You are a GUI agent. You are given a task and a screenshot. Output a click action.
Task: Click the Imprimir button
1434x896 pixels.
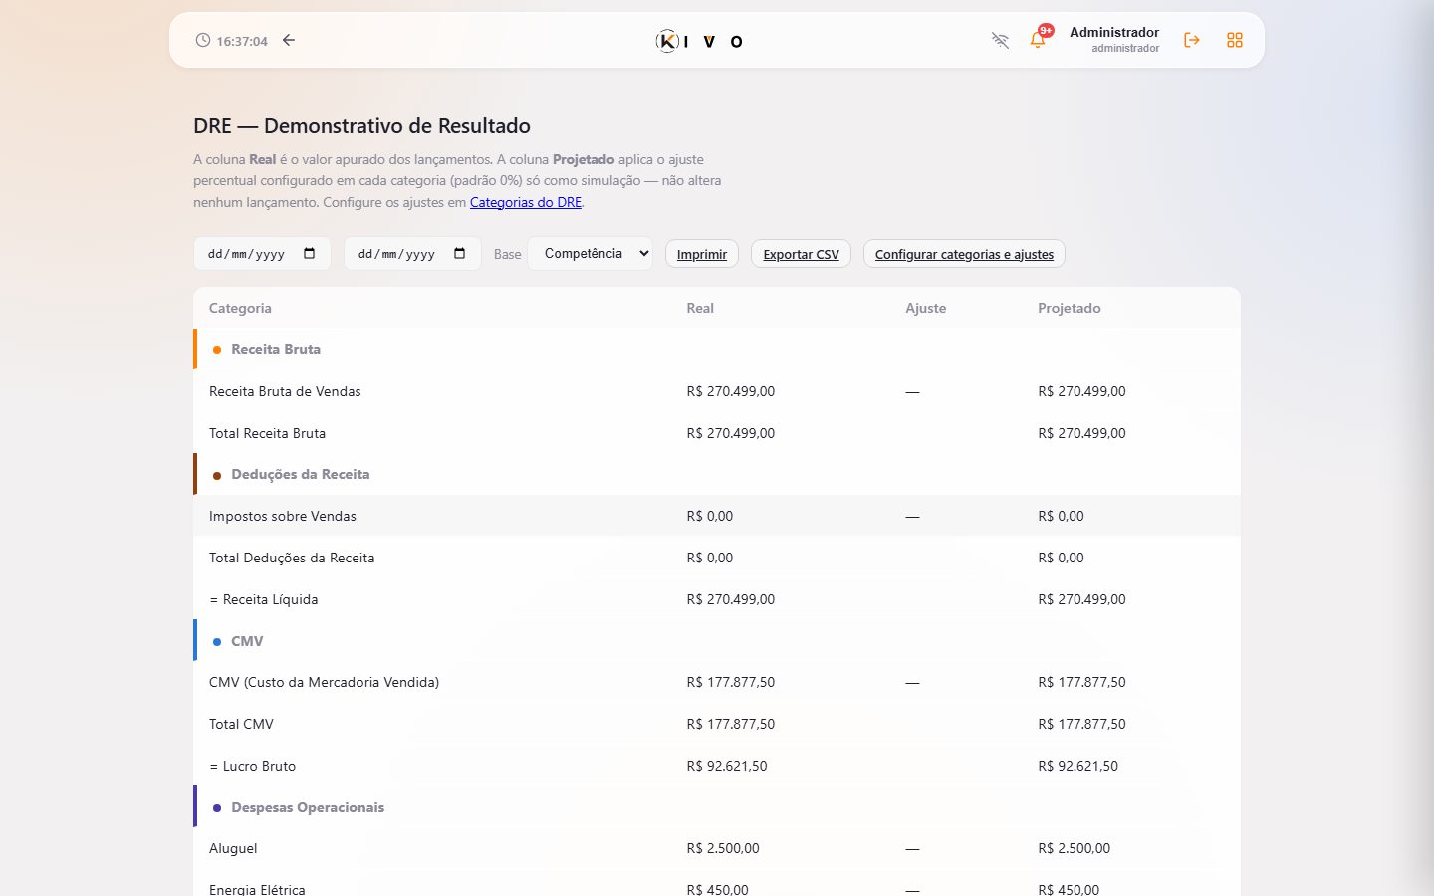pyautogui.click(x=702, y=254)
